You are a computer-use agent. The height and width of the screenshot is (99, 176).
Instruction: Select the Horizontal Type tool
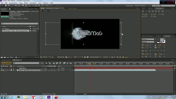point(29,5)
